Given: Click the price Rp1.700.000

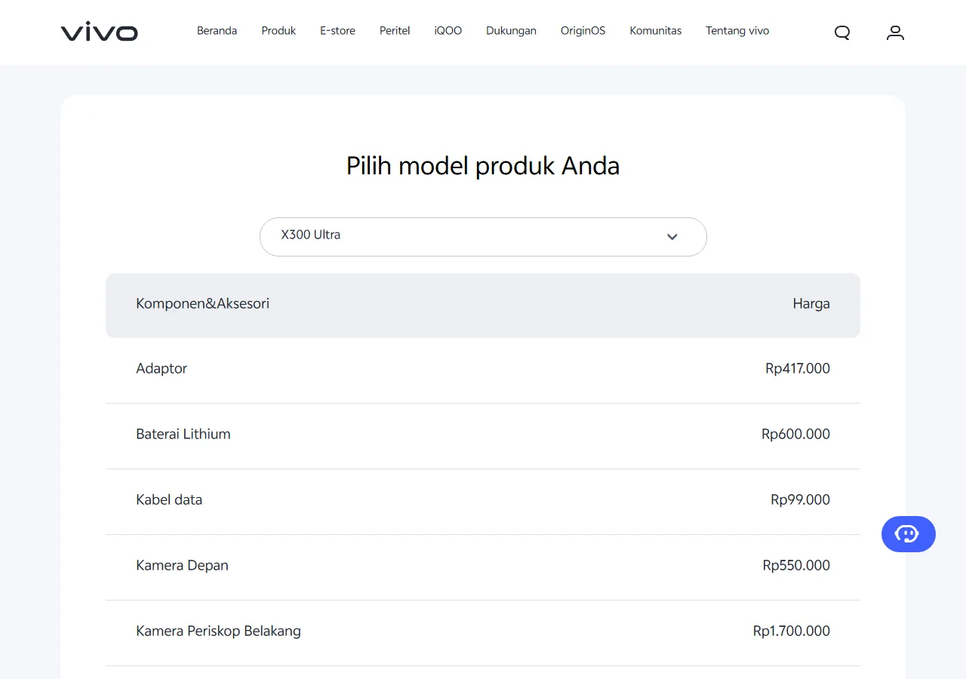Looking at the screenshot, I should 792,631.
